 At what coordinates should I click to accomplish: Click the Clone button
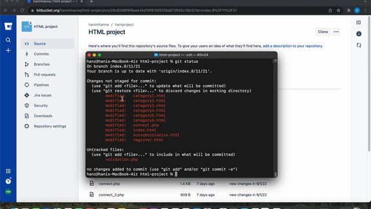323,32
